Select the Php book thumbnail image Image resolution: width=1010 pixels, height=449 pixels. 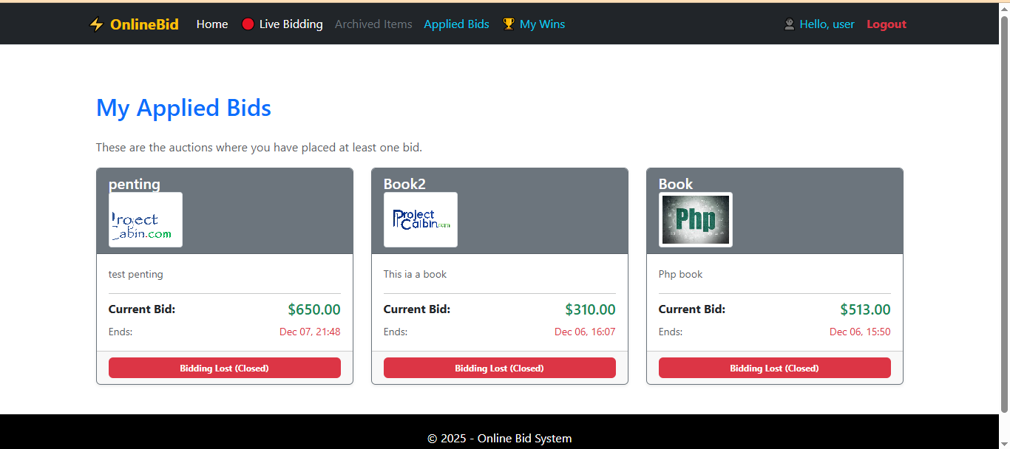point(695,219)
